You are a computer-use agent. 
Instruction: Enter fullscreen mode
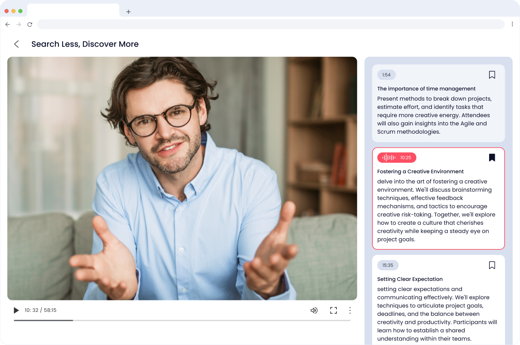pos(333,310)
